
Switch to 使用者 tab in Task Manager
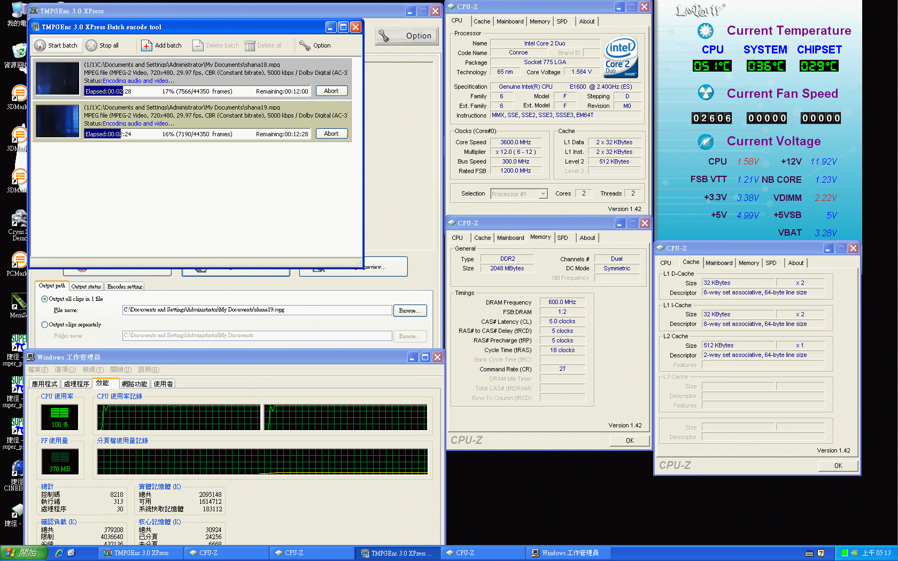(x=163, y=384)
